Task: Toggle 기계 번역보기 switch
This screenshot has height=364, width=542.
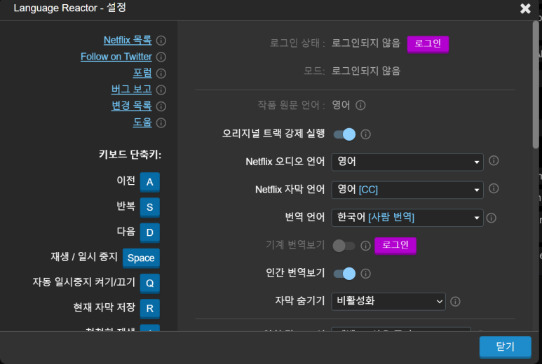Action: [x=344, y=246]
